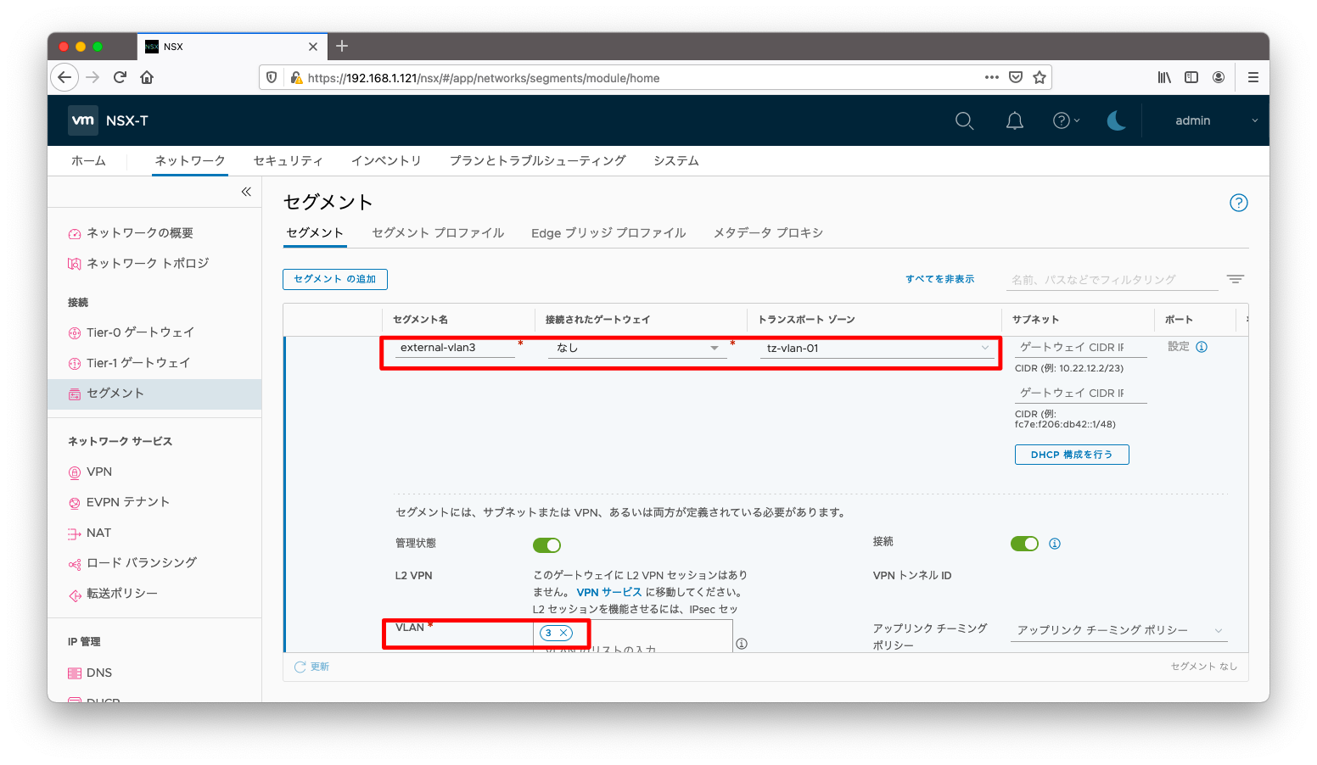Open NSX-T global search magnifier
1317x765 pixels.
pos(964,121)
